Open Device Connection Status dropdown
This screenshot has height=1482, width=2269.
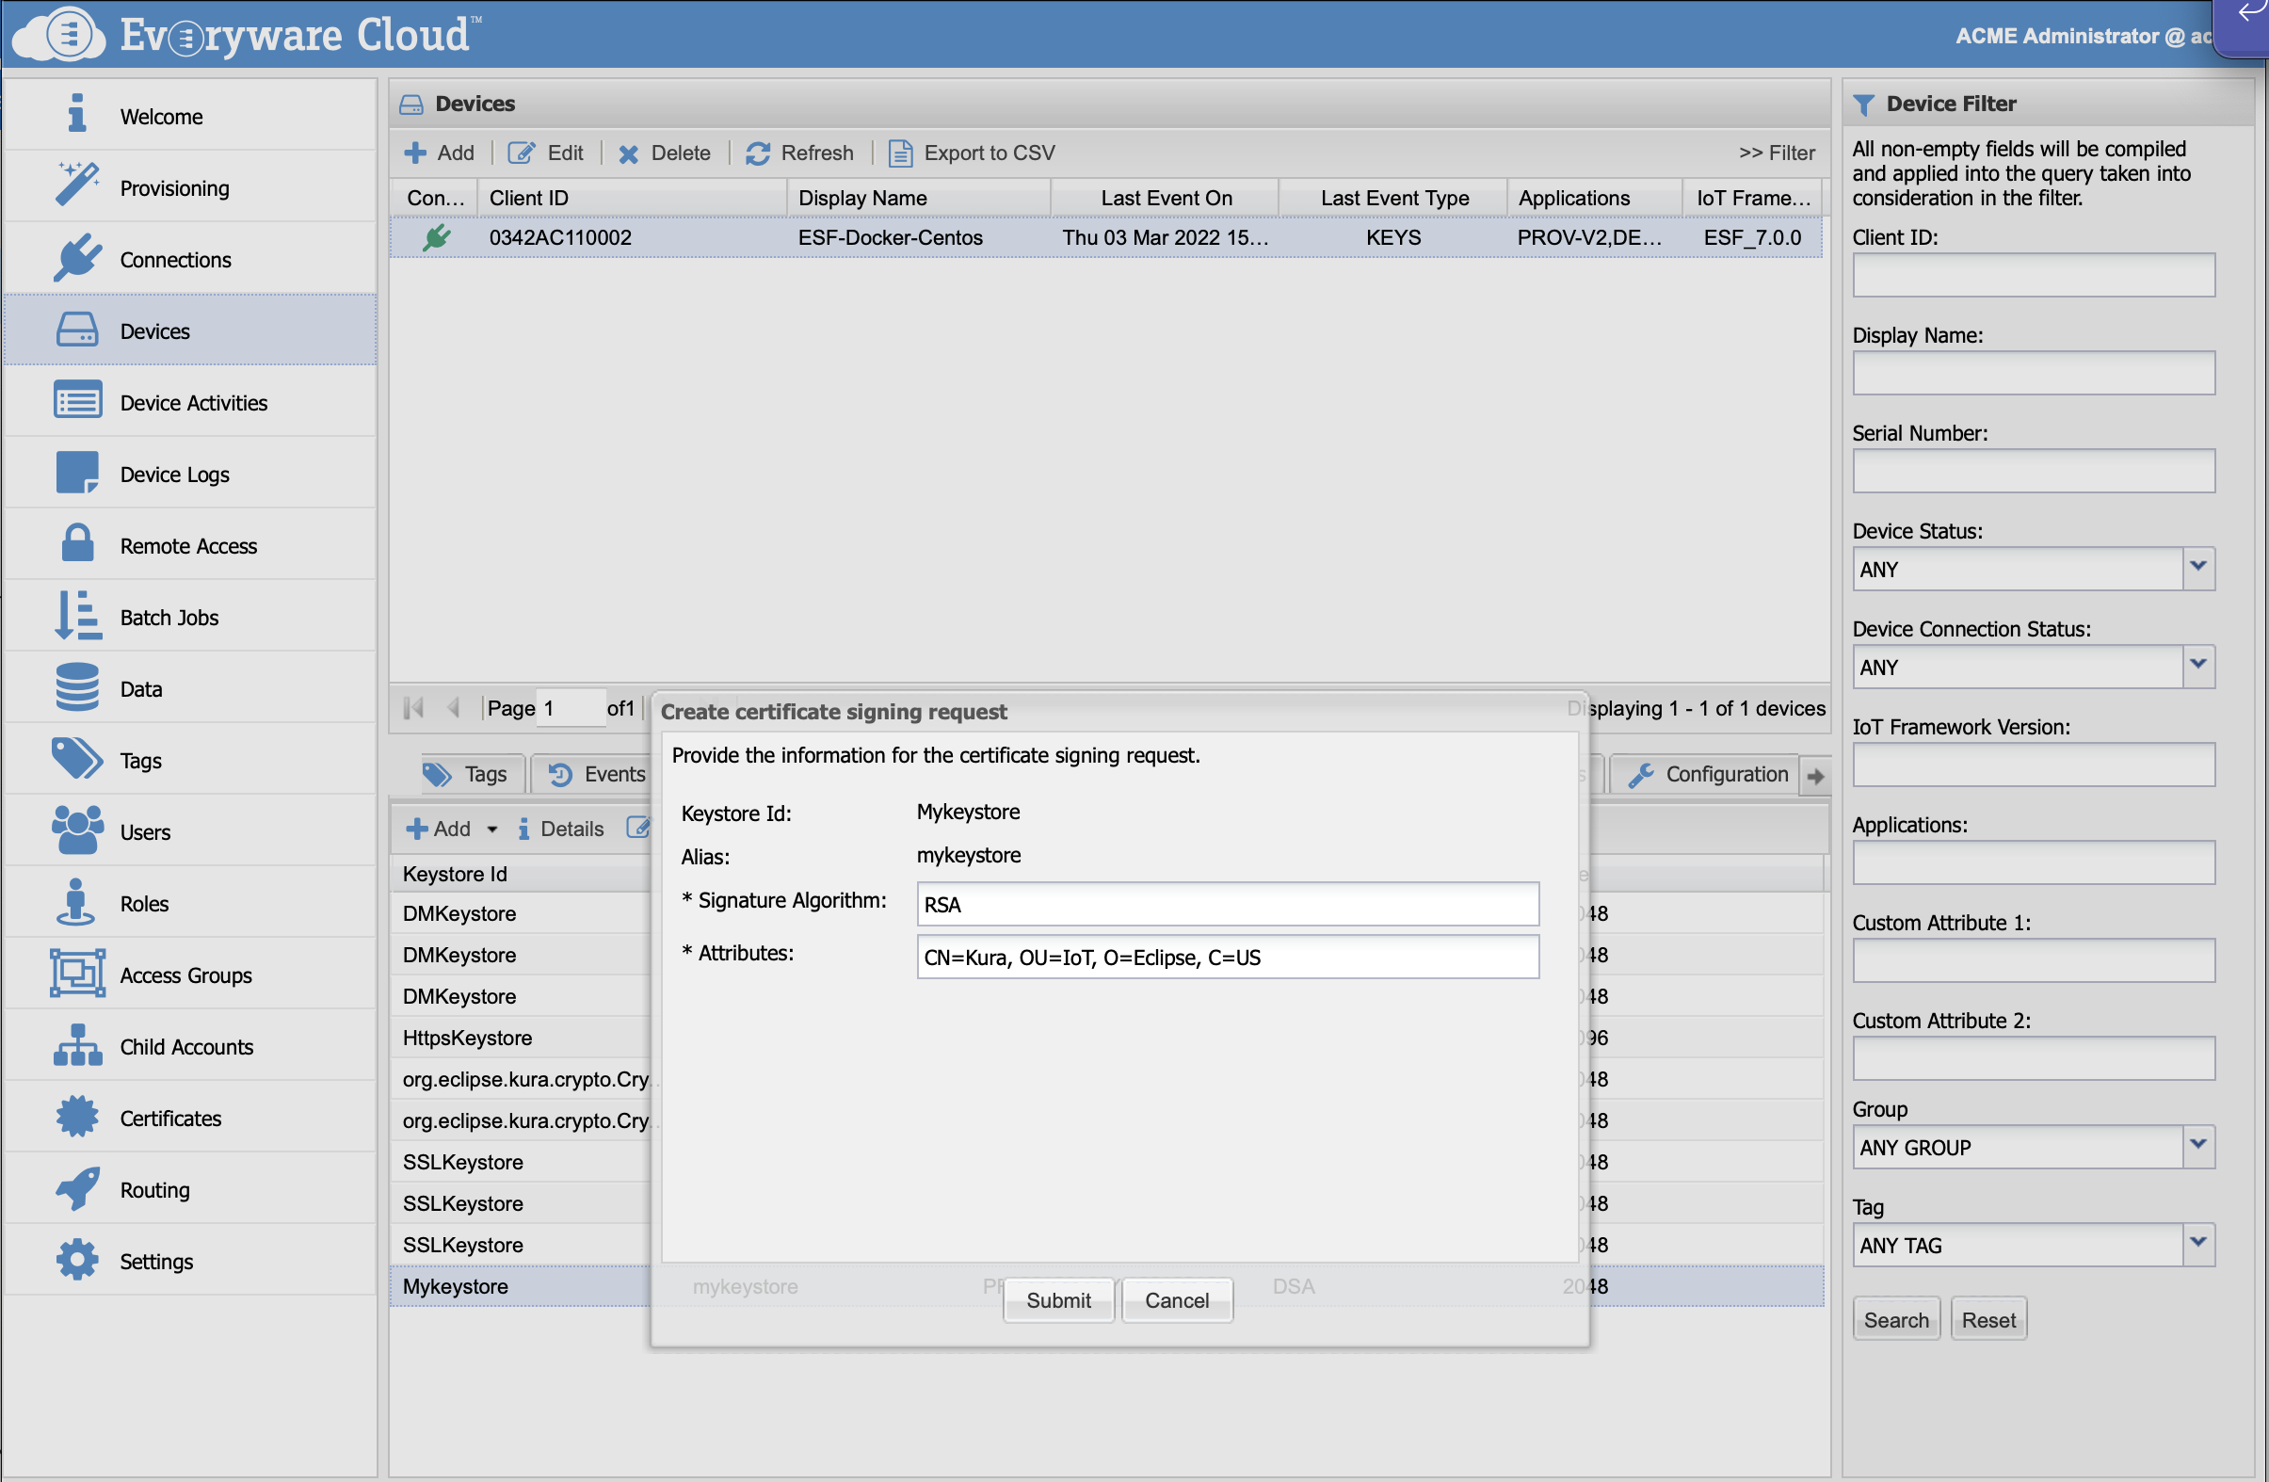point(2197,667)
